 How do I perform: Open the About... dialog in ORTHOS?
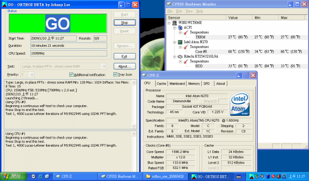click(125, 67)
